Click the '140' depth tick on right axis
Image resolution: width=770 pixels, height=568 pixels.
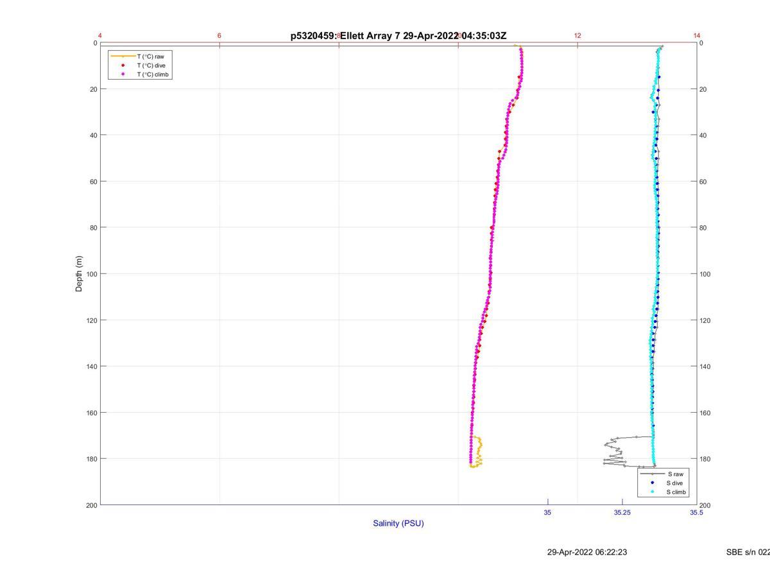pyautogui.click(x=706, y=366)
